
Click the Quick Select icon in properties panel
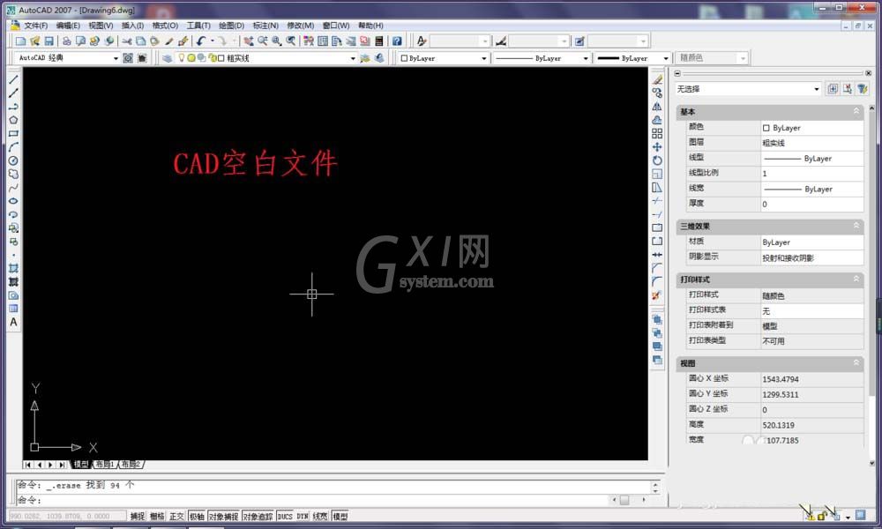863,89
